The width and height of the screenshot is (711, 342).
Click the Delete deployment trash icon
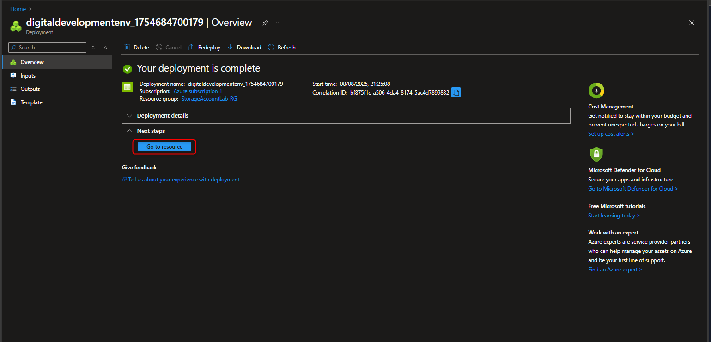pyautogui.click(x=128, y=47)
